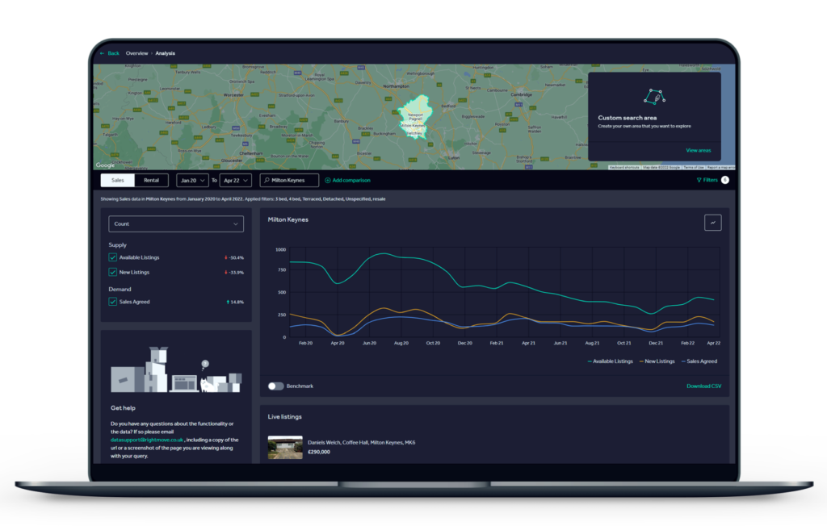Click the Dec 20 label on chart axis

(464, 343)
